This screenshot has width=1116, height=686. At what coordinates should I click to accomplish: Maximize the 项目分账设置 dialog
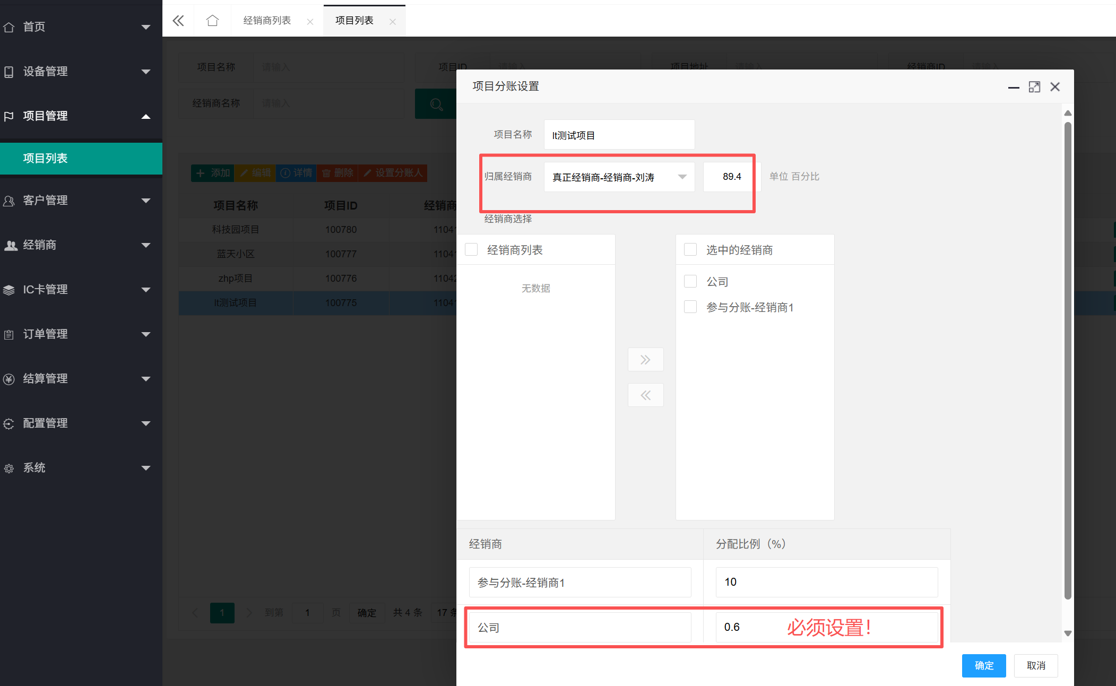1034,87
